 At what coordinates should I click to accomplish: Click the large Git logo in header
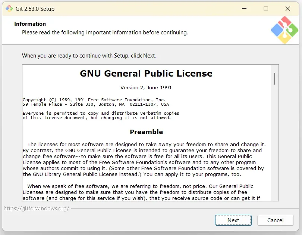[284, 30]
